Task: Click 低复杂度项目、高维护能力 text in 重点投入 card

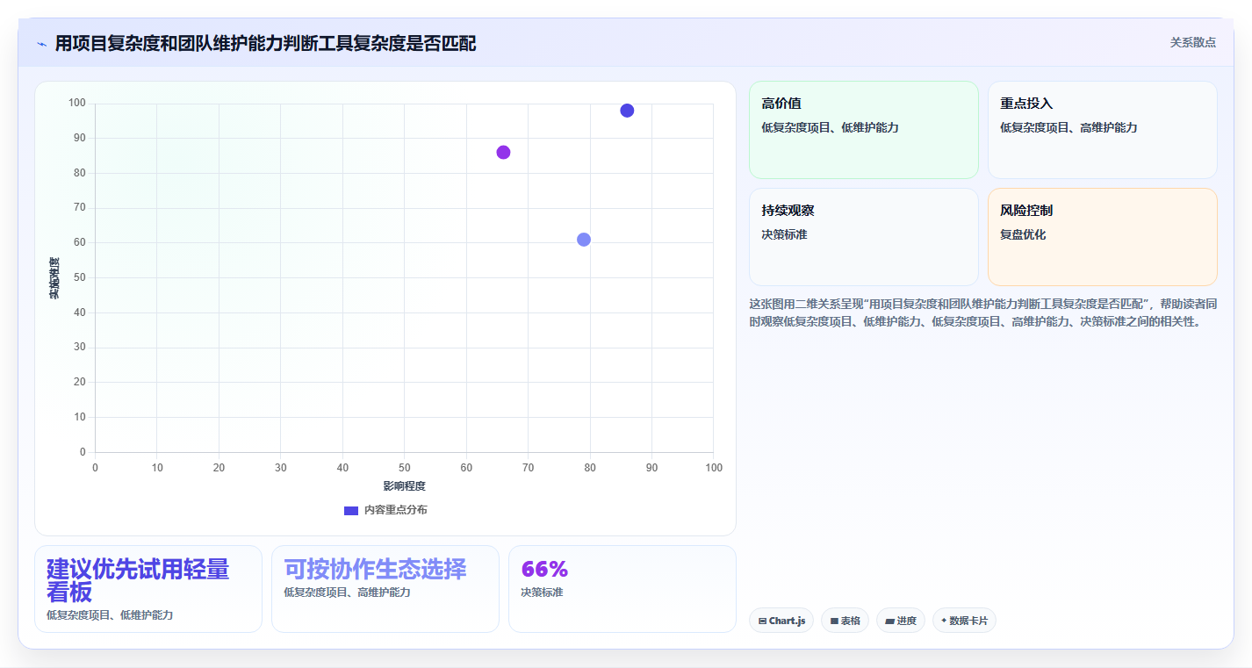Action: [1069, 128]
